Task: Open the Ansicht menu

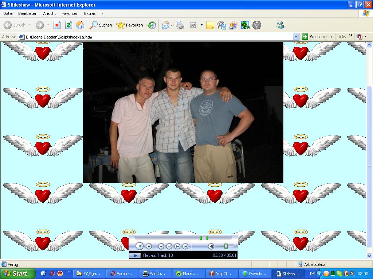Action: [x=50, y=13]
